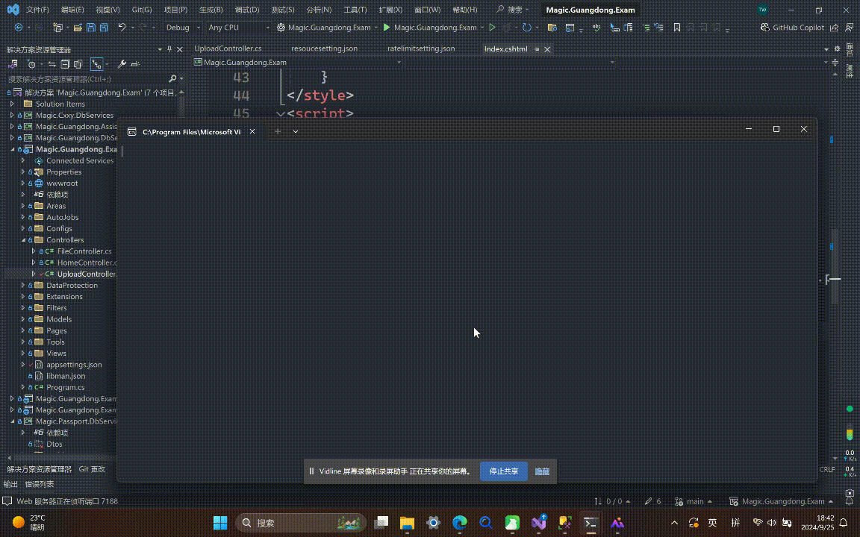The height and width of the screenshot is (537, 860).
Task: Select the main branch indicator in status bar
Action: 694,501
